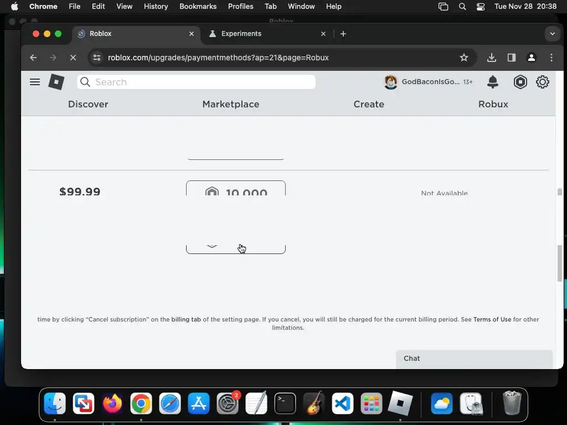Open the Discover page
This screenshot has height=425, width=567.
pos(88,104)
